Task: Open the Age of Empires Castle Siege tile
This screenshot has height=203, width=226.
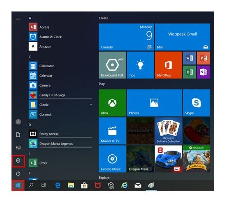Action: [196, 159]
